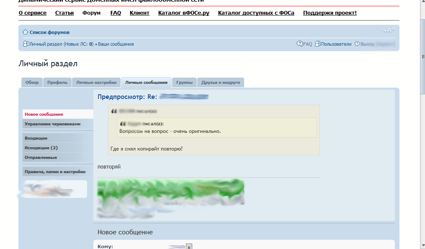Click the scrollbar down arrow

(x=422, y=246)
